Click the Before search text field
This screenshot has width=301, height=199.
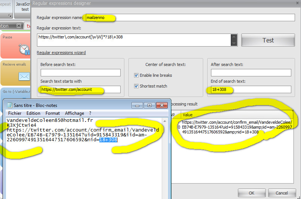tap(81, 73)
